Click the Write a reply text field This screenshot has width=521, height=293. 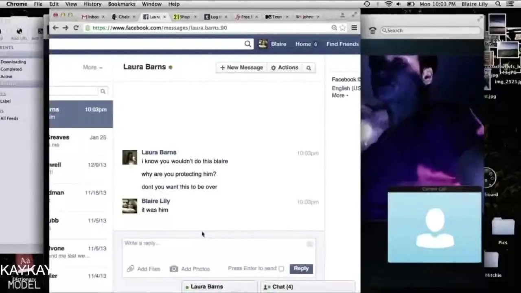(219, 249)
